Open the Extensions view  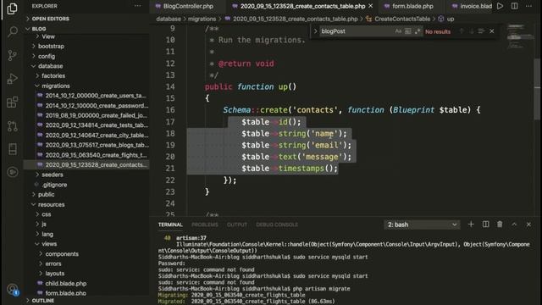[12, 103]
